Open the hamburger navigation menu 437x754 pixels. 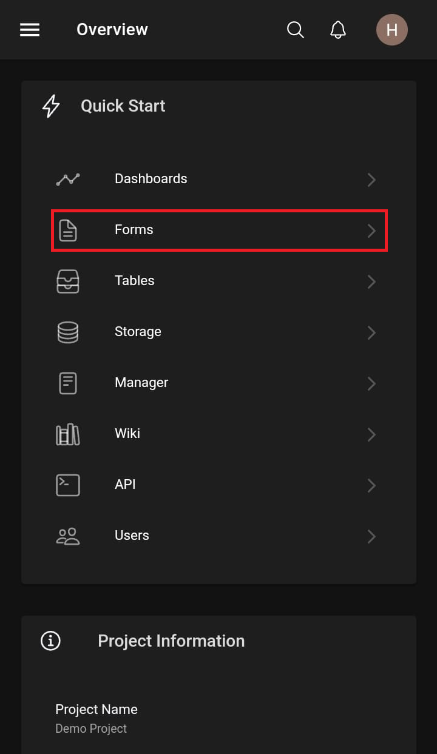[x=30, y=30]
